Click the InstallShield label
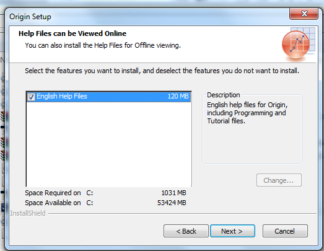The height and width of the screenshot is (251, 324). [x=28, y=213]
